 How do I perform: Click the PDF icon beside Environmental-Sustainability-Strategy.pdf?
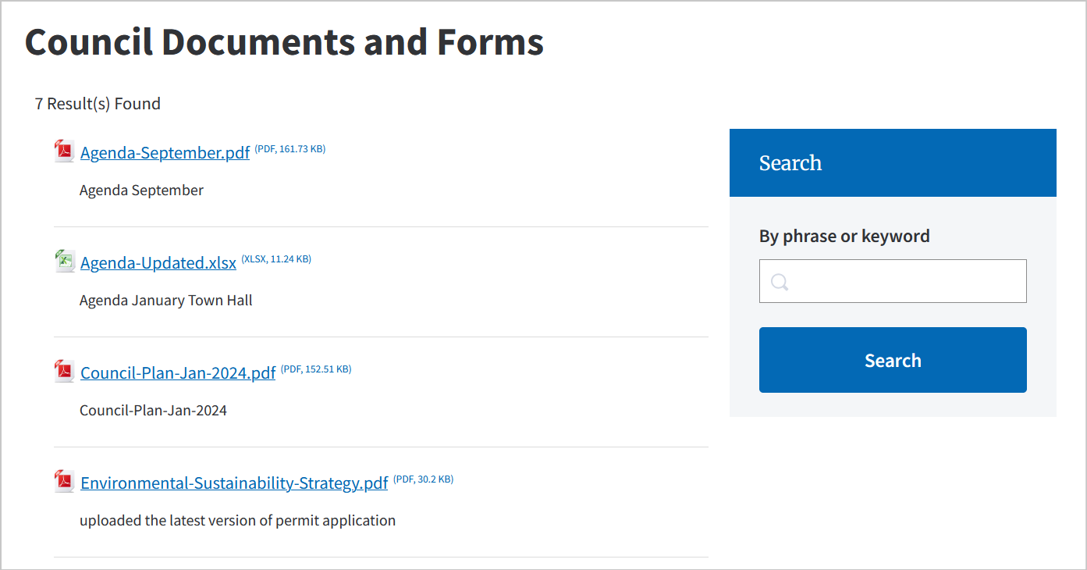(63, 481)
